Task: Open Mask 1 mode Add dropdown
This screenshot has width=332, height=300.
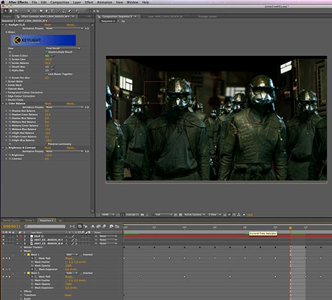Action: click(72, 255)
